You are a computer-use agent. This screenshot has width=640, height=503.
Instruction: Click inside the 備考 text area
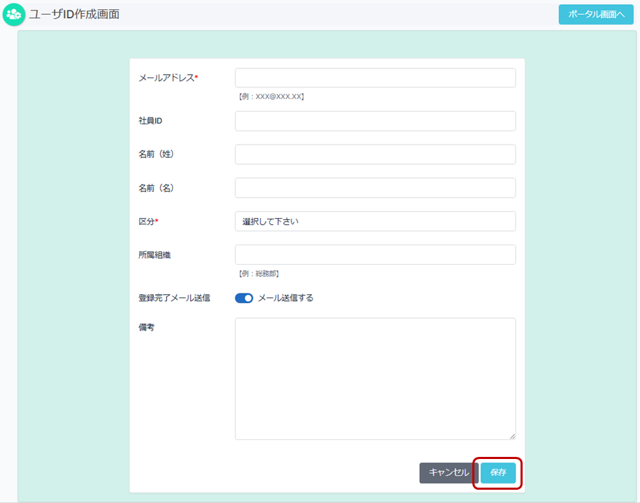click(x=375, y=379)
